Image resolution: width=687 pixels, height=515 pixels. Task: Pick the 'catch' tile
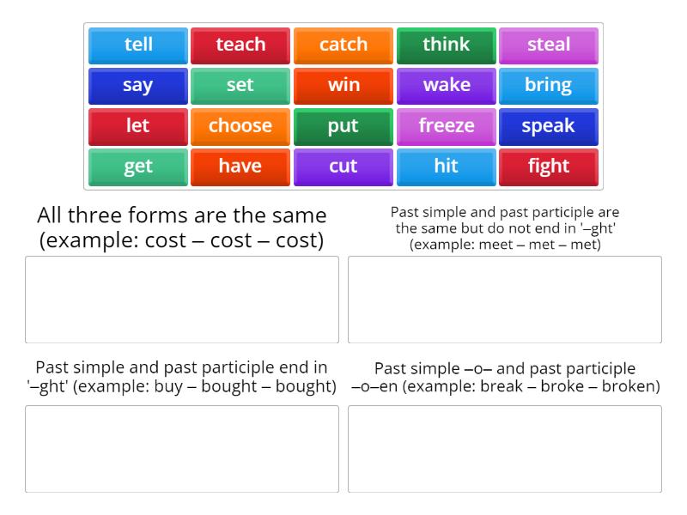343,45
